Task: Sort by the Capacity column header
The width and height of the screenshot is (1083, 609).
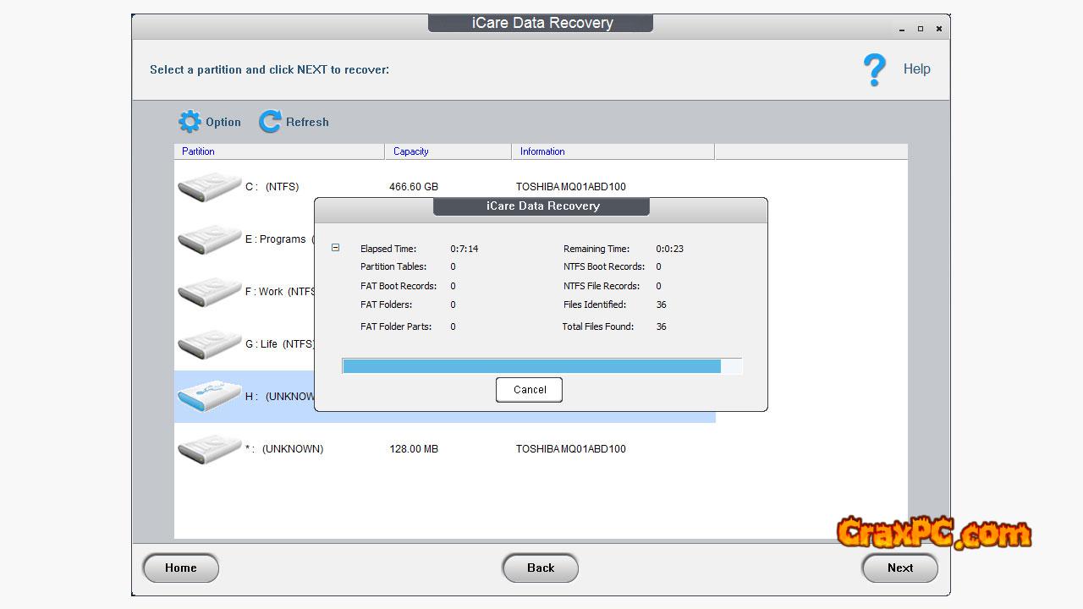Action: coord(448,151)
